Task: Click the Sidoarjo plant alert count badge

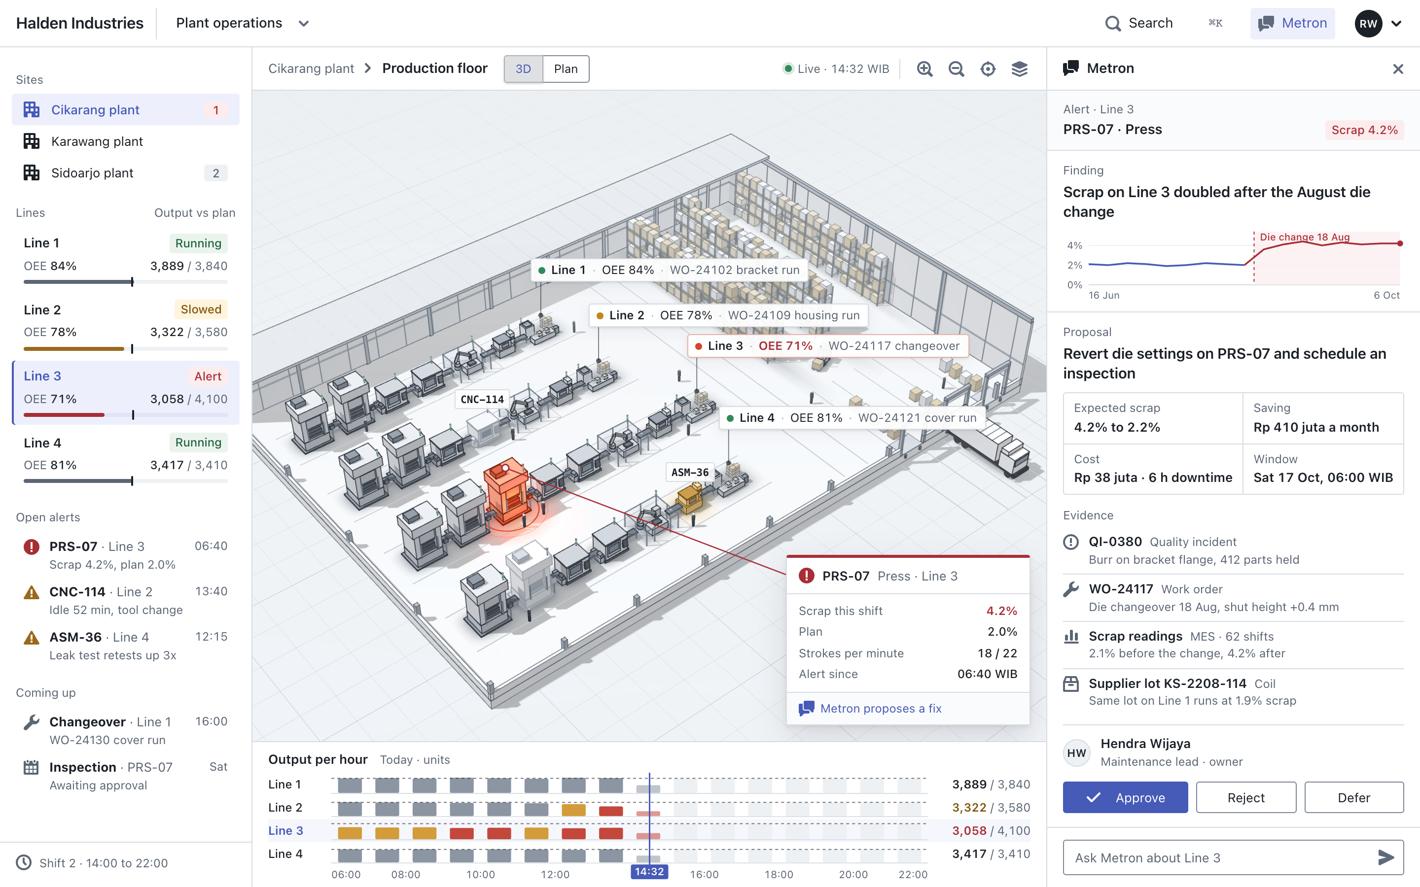Action: point(216,173)
